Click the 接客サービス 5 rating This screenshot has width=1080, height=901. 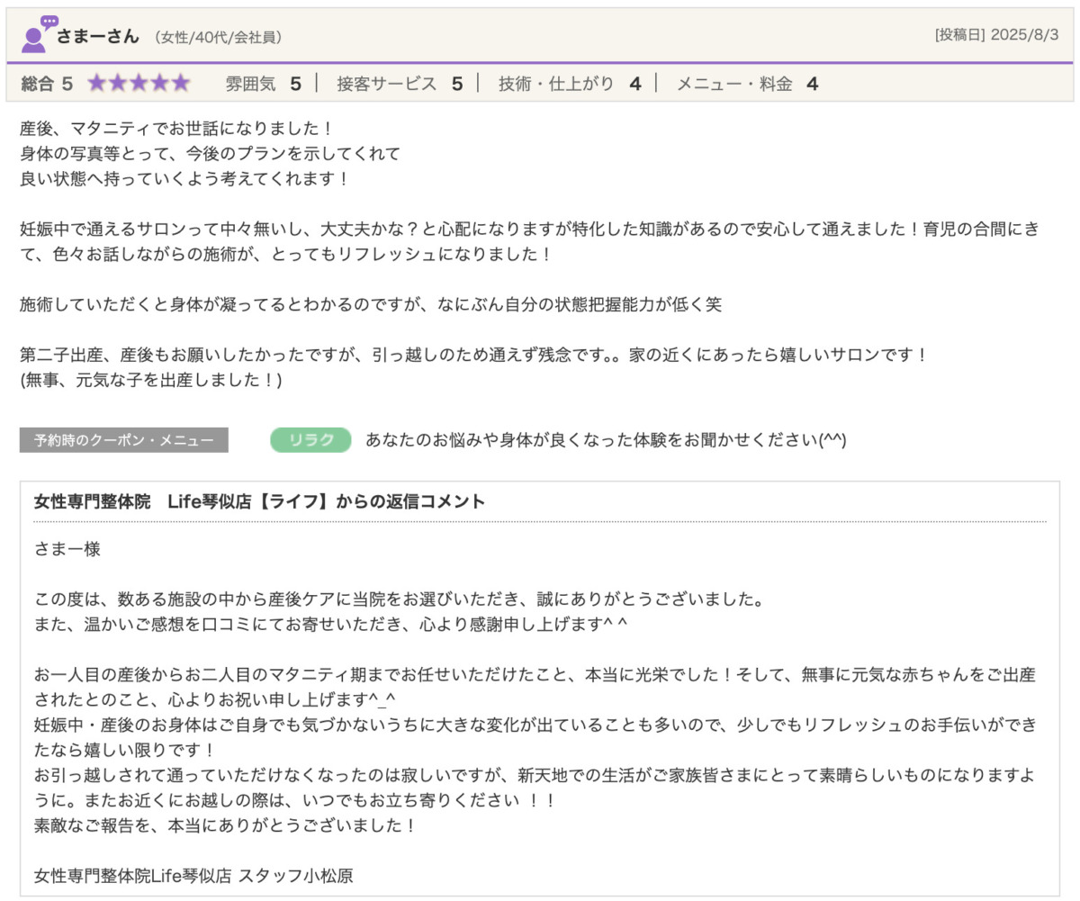[x=400, y=84]
